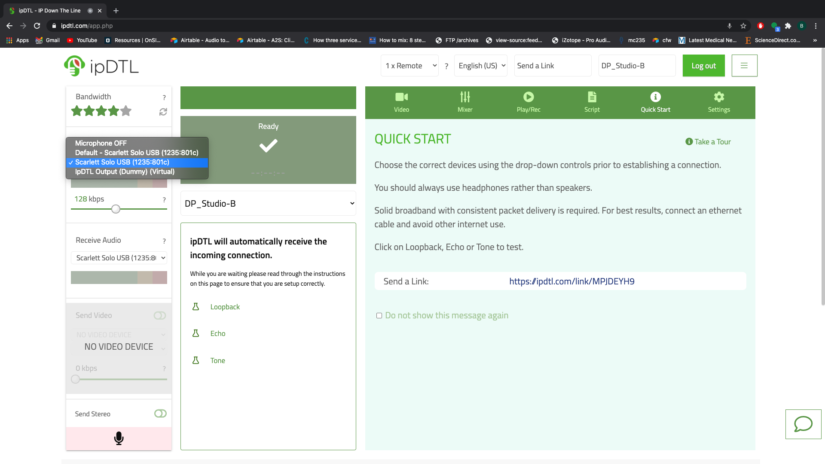Open the red extension icon in toolbar

coord(761,26)
